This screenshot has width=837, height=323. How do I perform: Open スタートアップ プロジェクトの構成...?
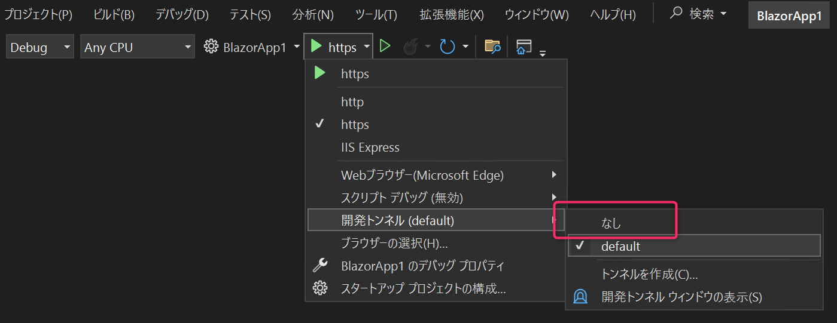coord(436,289)
